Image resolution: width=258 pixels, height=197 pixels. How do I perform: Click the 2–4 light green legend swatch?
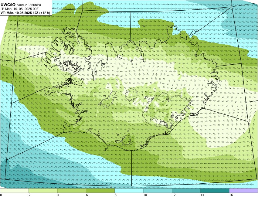coord(43,191)
